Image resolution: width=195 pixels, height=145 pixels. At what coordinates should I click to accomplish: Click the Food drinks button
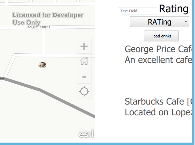click(161, 36)
